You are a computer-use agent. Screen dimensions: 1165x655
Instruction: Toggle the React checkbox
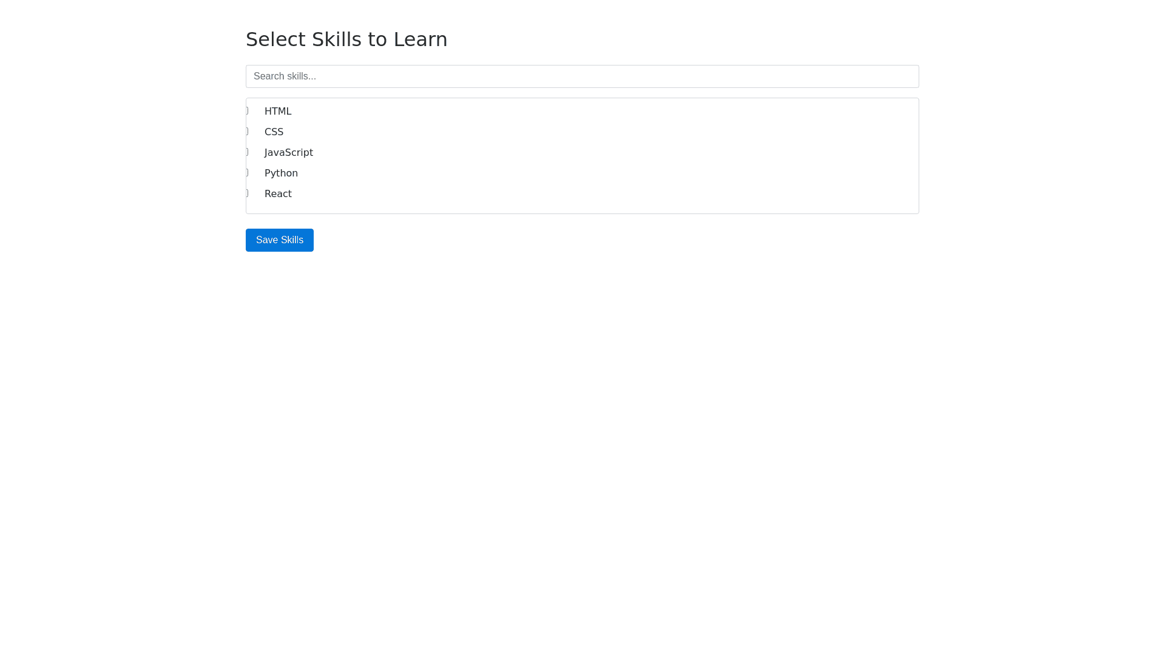[248, 193]
